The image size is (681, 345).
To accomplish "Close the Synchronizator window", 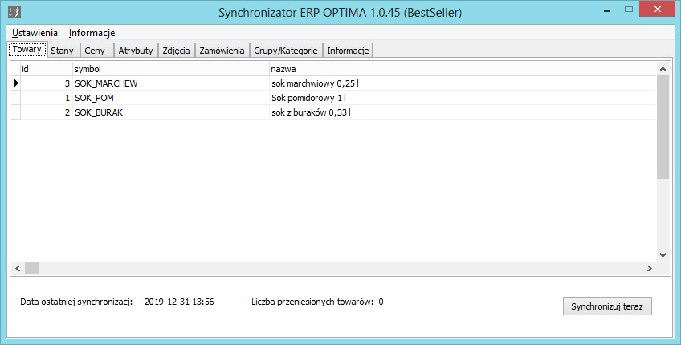I will (658, 10).
